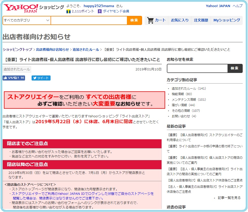Image resolution: width=248 pixels, height=212 pixels.
Task: Click the Twitter ツイート button
Action: 41,78
